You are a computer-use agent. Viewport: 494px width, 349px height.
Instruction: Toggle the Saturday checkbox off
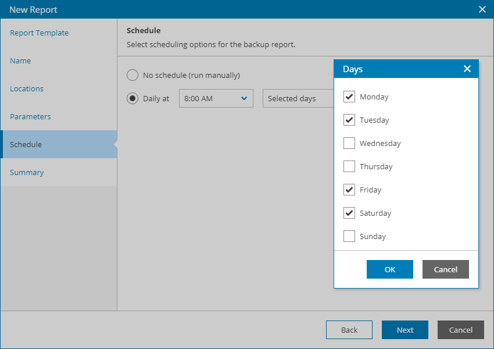349,213
